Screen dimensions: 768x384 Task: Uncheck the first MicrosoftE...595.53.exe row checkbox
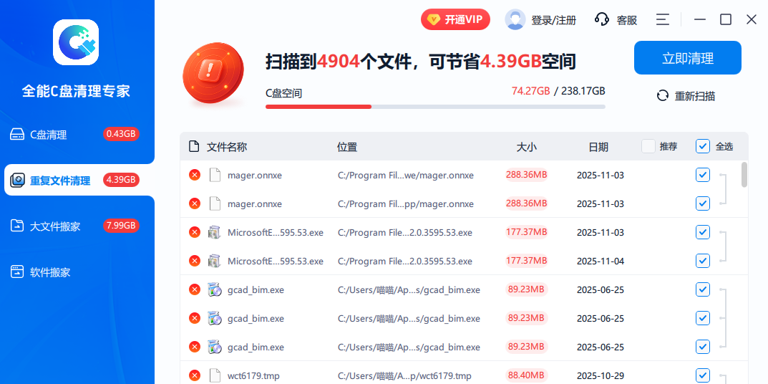703,232
